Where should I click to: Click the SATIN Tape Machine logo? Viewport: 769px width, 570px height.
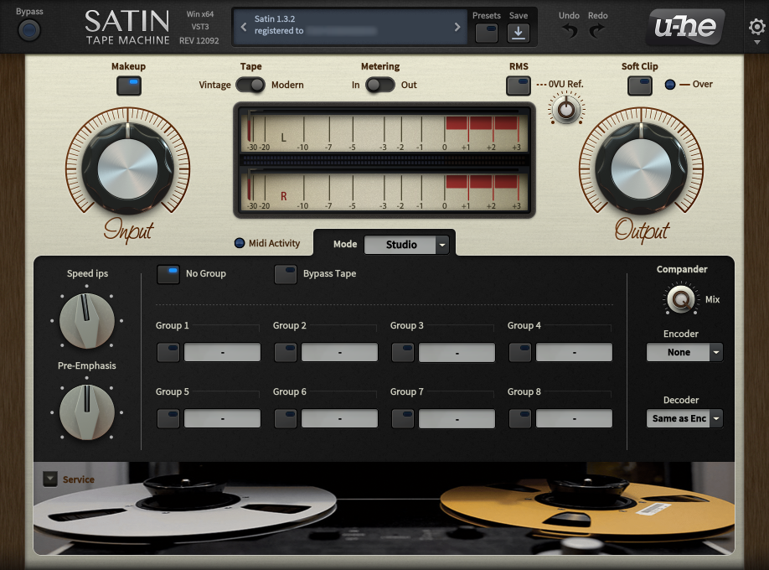click(127, 28)
